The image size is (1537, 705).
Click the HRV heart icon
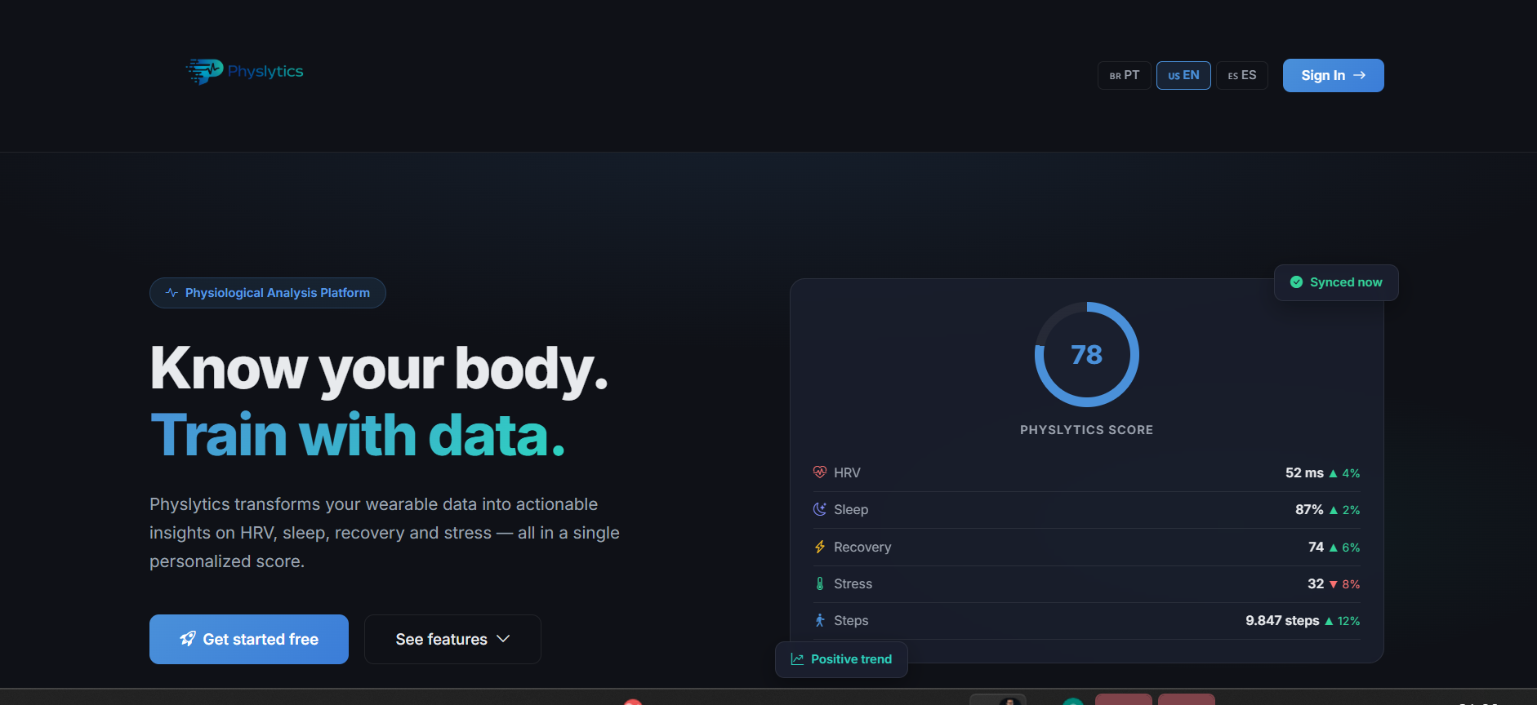[x=820, y=472]
